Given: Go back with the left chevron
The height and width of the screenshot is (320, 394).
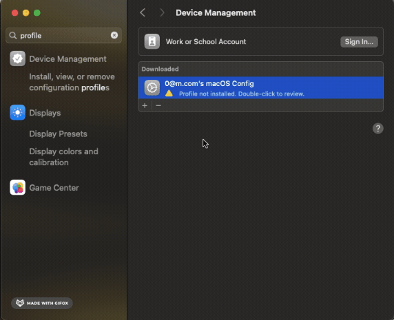Looking at the screenshot, I should 143,12.
